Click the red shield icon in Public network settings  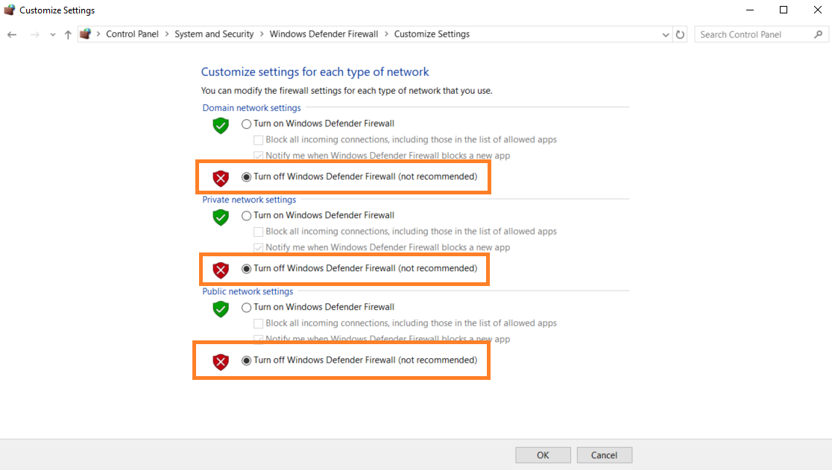coord(220,361)
